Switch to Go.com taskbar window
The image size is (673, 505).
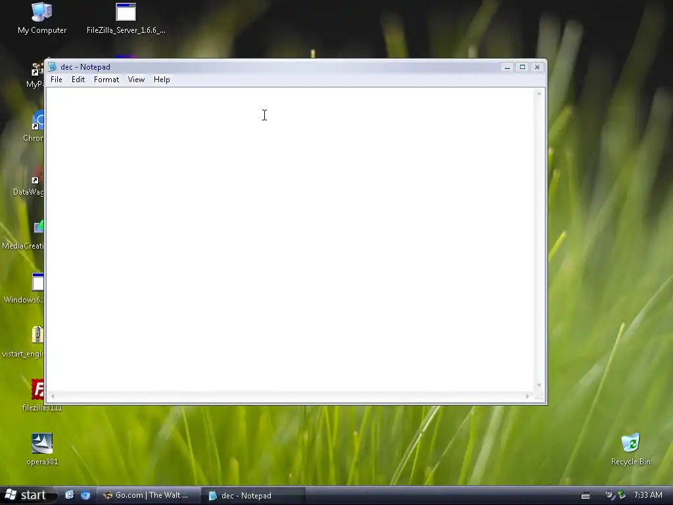(x=149, y=495)
